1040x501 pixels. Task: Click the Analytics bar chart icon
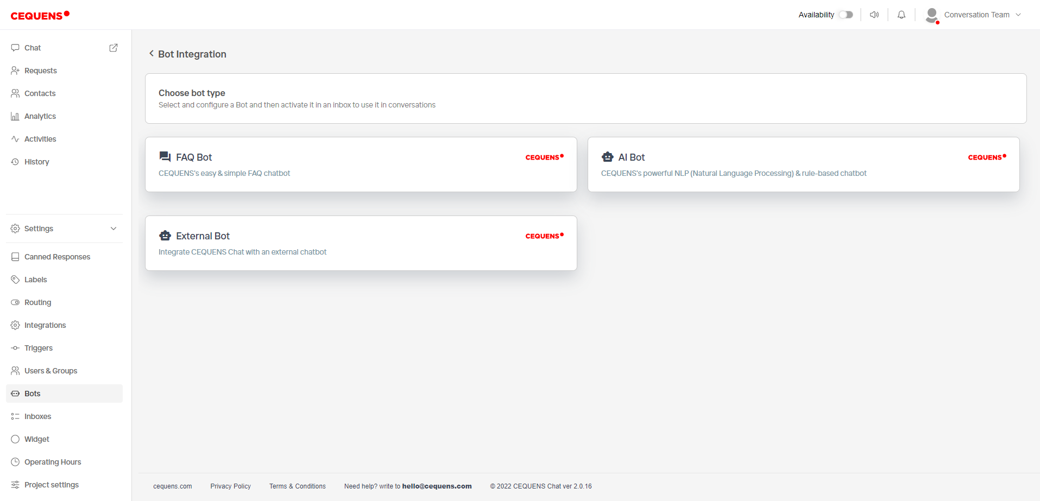(x=15, y=116)
